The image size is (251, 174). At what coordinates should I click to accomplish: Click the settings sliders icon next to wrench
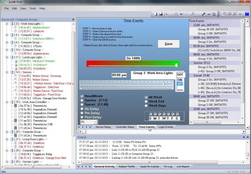click(214, 14)
